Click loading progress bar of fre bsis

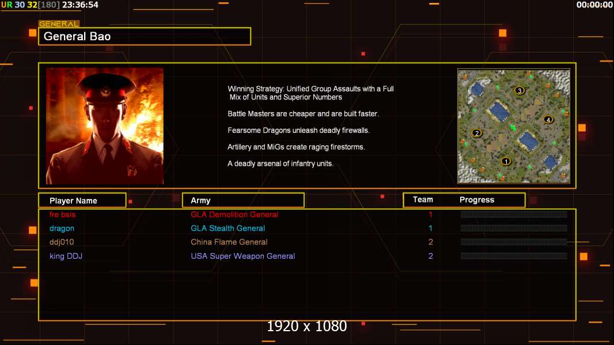pos(514,214)
